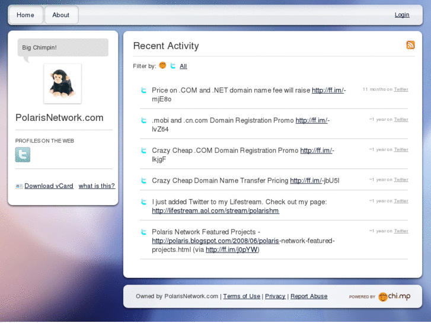
Task: Download vCard link
Action: tap(49, 186)
